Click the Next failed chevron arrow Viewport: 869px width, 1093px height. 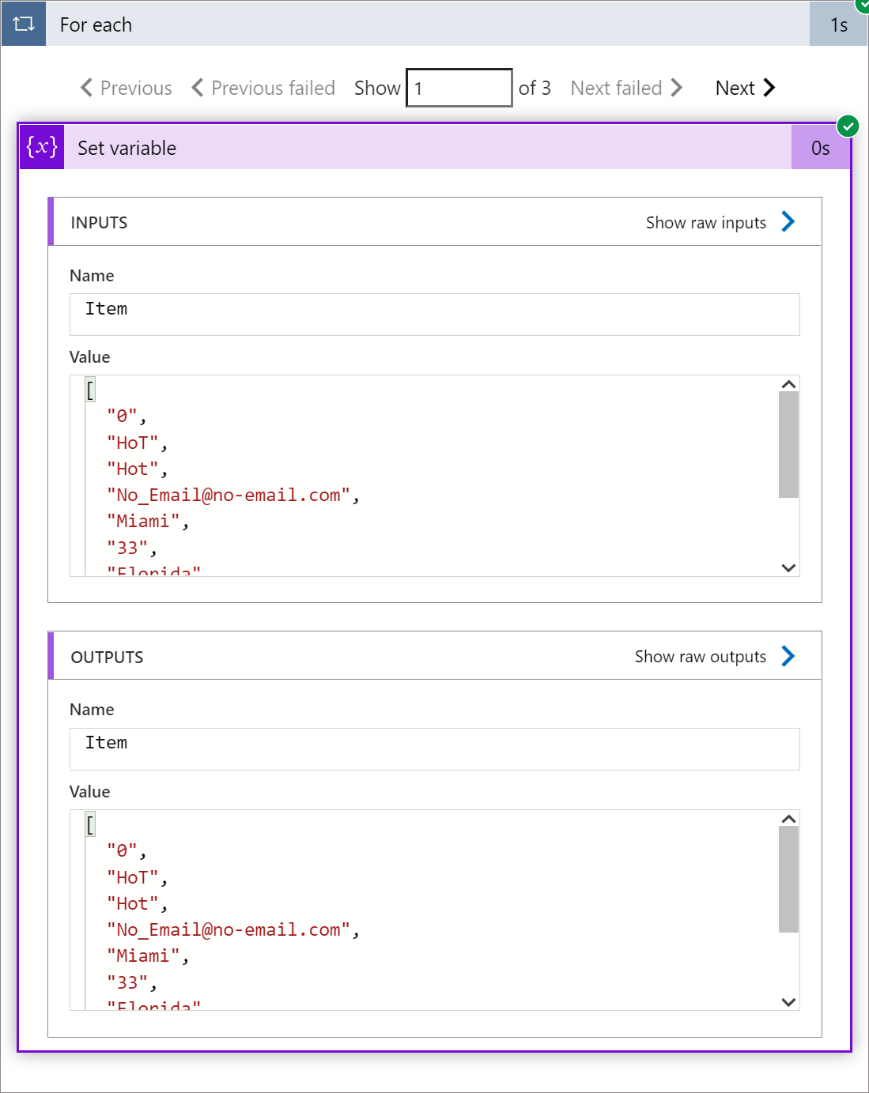[x=676, y=88]
